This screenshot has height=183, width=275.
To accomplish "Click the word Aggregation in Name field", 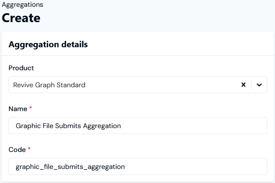I will [x=102, y=126].
